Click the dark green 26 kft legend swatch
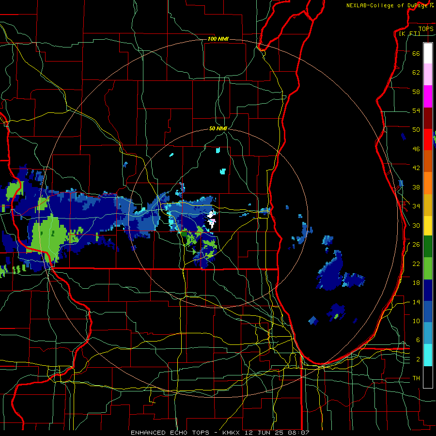The width and height of the screenshot is (436, 436). pos(428,247)
